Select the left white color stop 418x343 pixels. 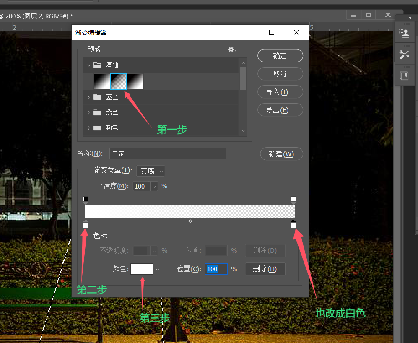tap(86, 224)
